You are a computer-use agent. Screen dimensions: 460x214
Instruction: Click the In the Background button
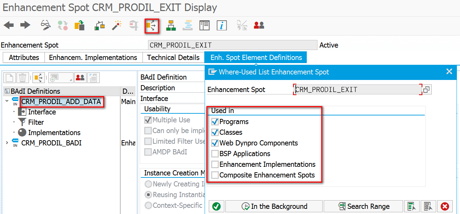(274, 206)
